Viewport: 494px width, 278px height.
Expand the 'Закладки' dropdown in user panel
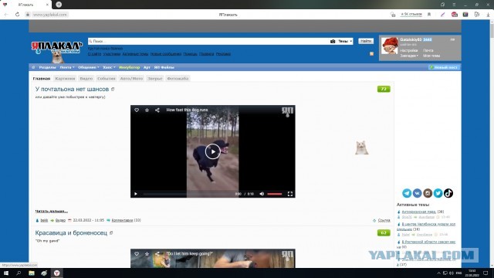coord(409,56)
